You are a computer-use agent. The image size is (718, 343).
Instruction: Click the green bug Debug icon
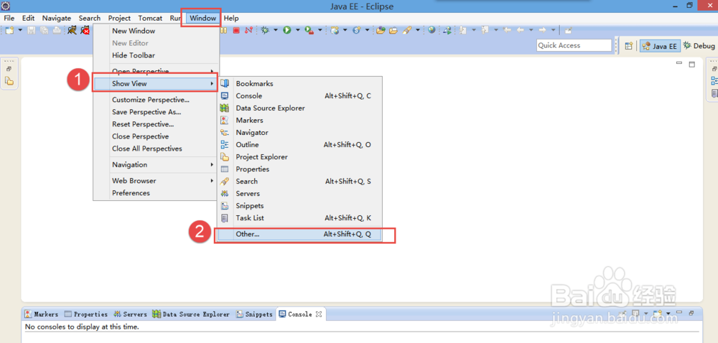pyautogui.click(x=265, y=30)
